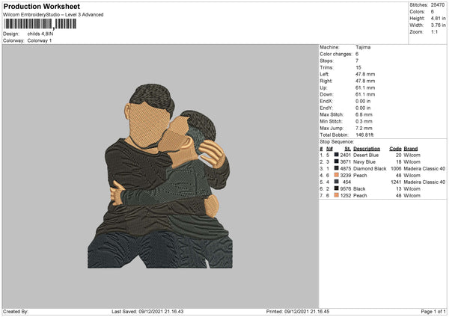
Task: Click the 'Page 1 of 1' indicator
Action: coord(433,311)
